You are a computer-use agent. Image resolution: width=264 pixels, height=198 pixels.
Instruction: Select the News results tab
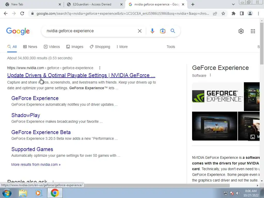pos(30,47)
